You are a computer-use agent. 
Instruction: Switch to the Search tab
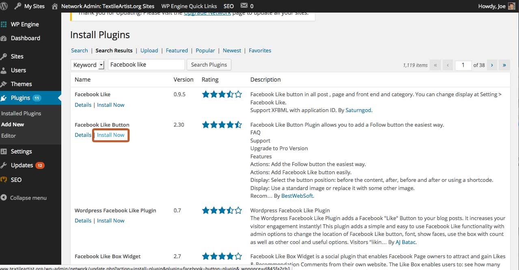pos(80,50)
